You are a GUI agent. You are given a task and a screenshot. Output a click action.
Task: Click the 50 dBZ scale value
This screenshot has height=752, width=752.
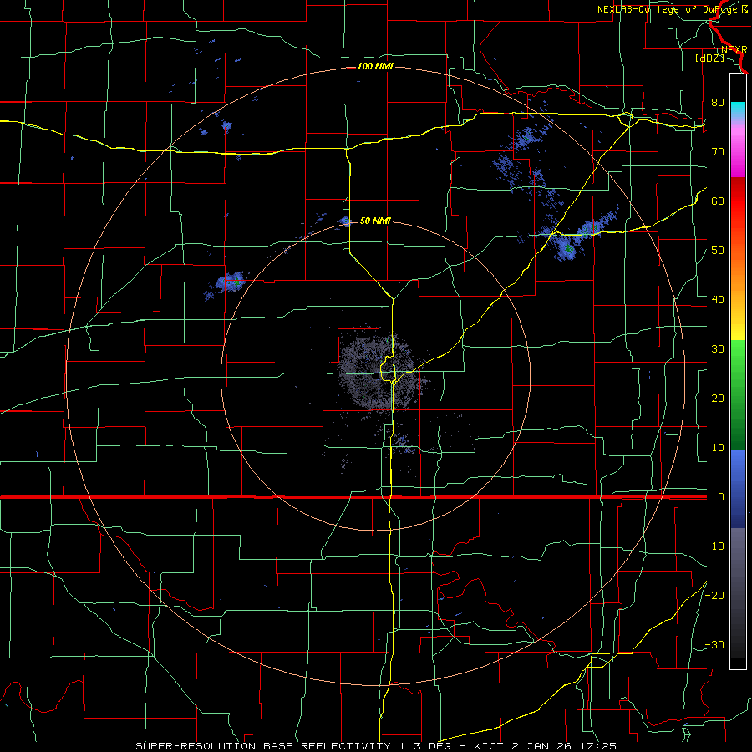click(718, 251)
